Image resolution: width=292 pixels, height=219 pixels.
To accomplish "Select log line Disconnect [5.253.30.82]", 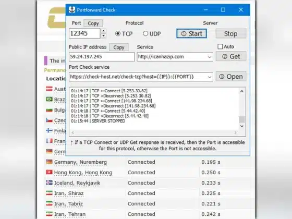I will (x=111, y=96).
